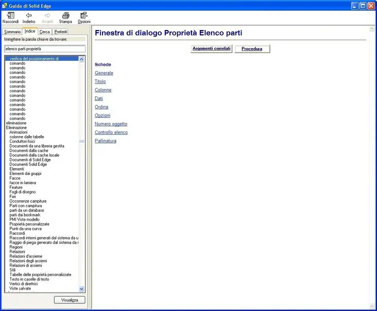Image resolution: width=377 pixels, height=311 pixels.
Task: Select 'Documenti da una libreria gestita'
Action: pos(37,146)
